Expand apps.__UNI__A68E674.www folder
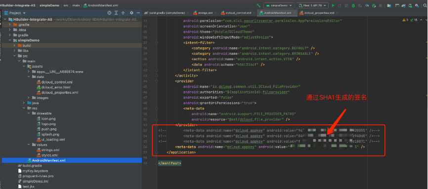The height and width of the screenshot is (189, 428). pyautogui.click(x=28, y=72)
